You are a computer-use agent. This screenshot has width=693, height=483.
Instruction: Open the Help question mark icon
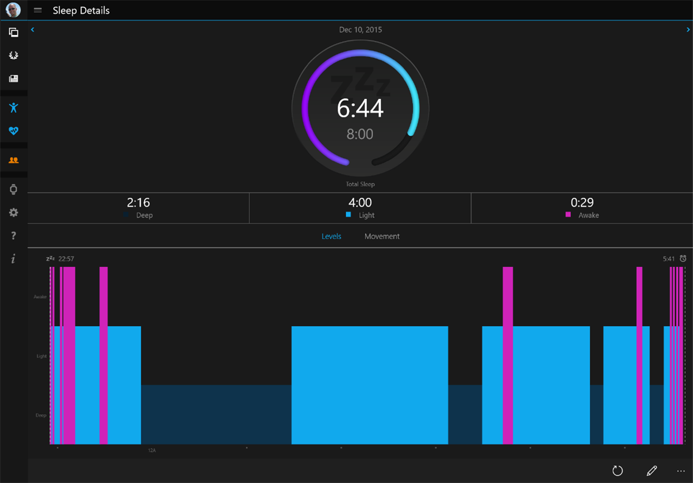13,235
